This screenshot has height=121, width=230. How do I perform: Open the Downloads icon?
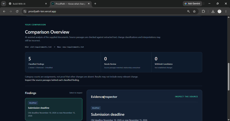pyautogui.click(x=213, y=11)
